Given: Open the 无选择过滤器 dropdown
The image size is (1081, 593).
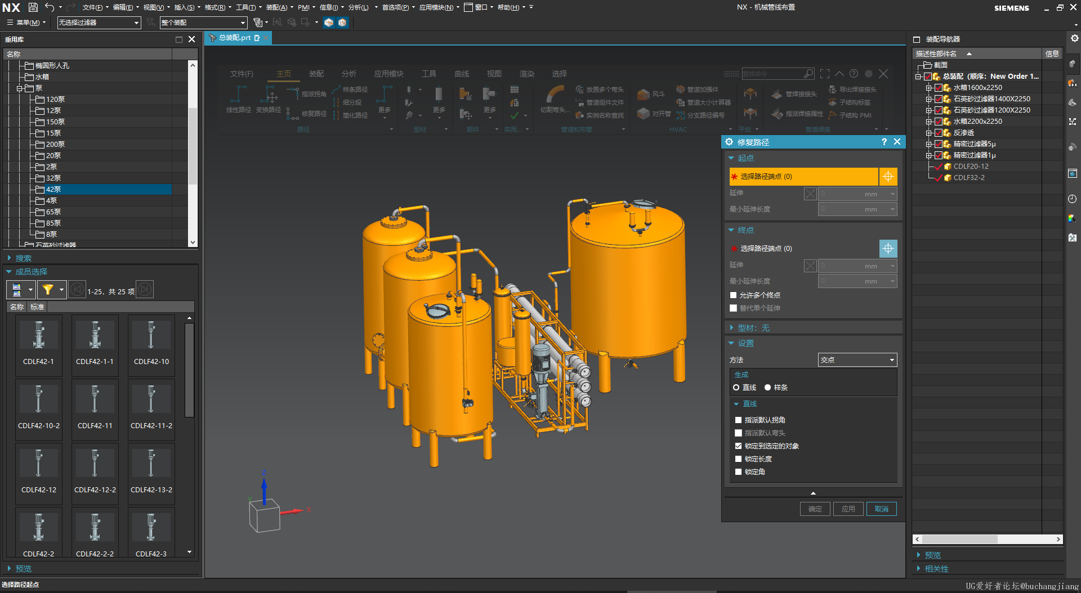Looking at the screenshot, I should (x=99, y=23).
